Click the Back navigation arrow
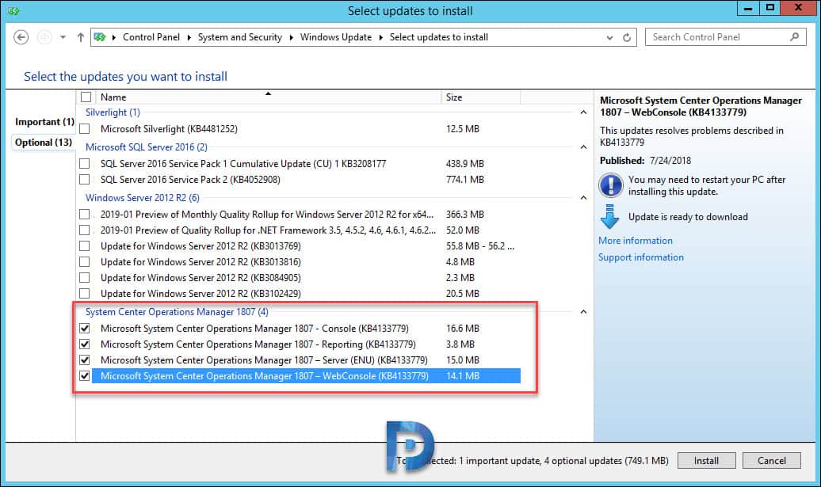Screen dimensions: 821x487 coord(21,37)
